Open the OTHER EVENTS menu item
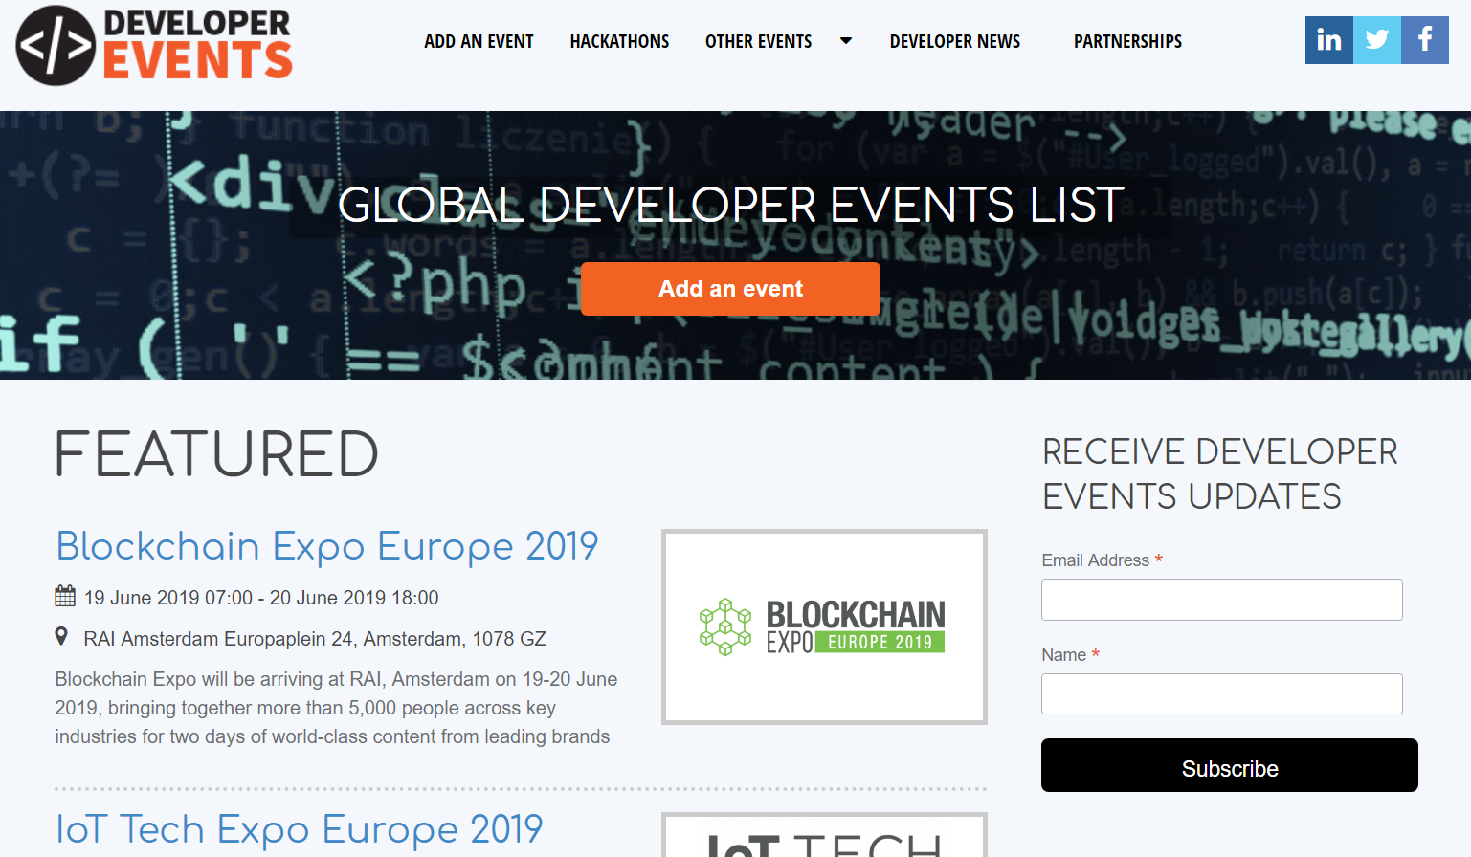 coord(758,41)
